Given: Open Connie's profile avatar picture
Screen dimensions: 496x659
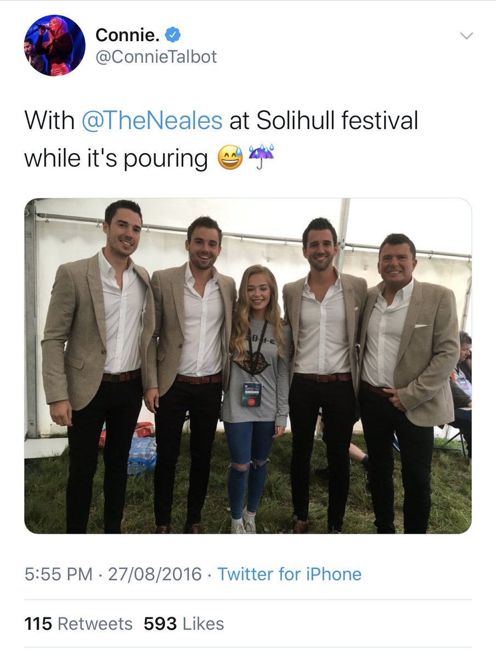Looking at the screenshot, I should click(x=54, y=46).
